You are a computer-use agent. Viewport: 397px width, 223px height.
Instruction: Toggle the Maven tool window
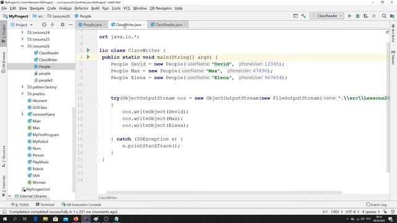(393, 58)
